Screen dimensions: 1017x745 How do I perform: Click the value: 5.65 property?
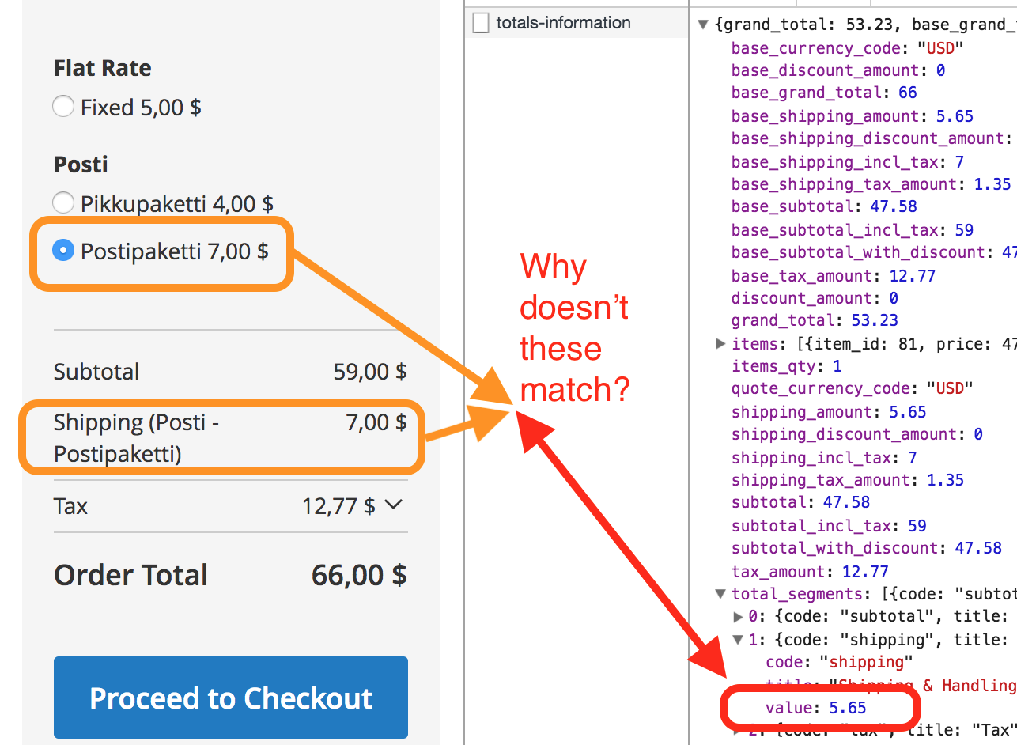coord(815,708)
